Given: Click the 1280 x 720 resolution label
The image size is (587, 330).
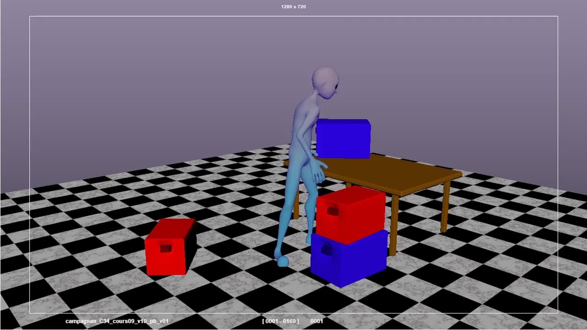Looking at the screenshot, I should [293, 7].
